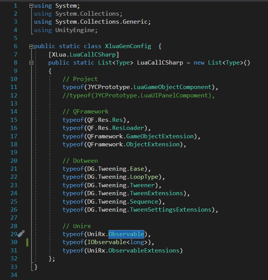This screenshot has width=268, height=280.
Task: Click TweenExtensions on line 24
Action: [x=156, y=193]
